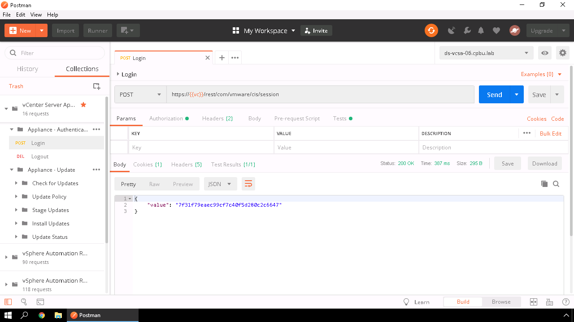
Task: Open the HTTP method POST dropdown
Action: (140, 94)
